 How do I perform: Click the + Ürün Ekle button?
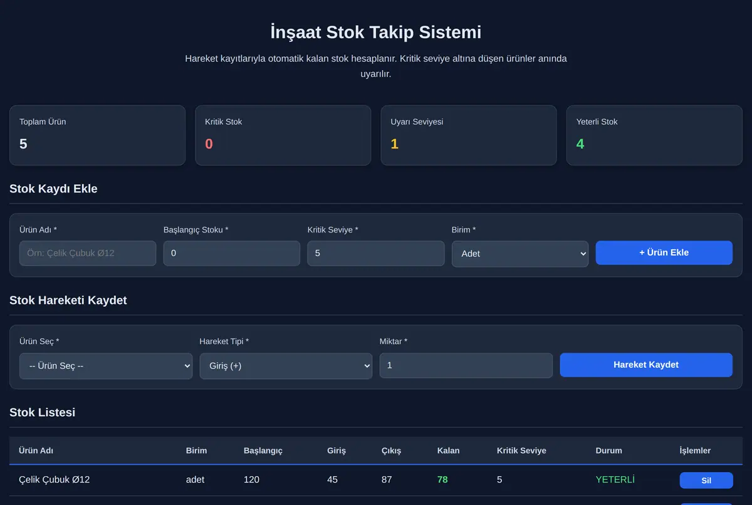[664, 252]
